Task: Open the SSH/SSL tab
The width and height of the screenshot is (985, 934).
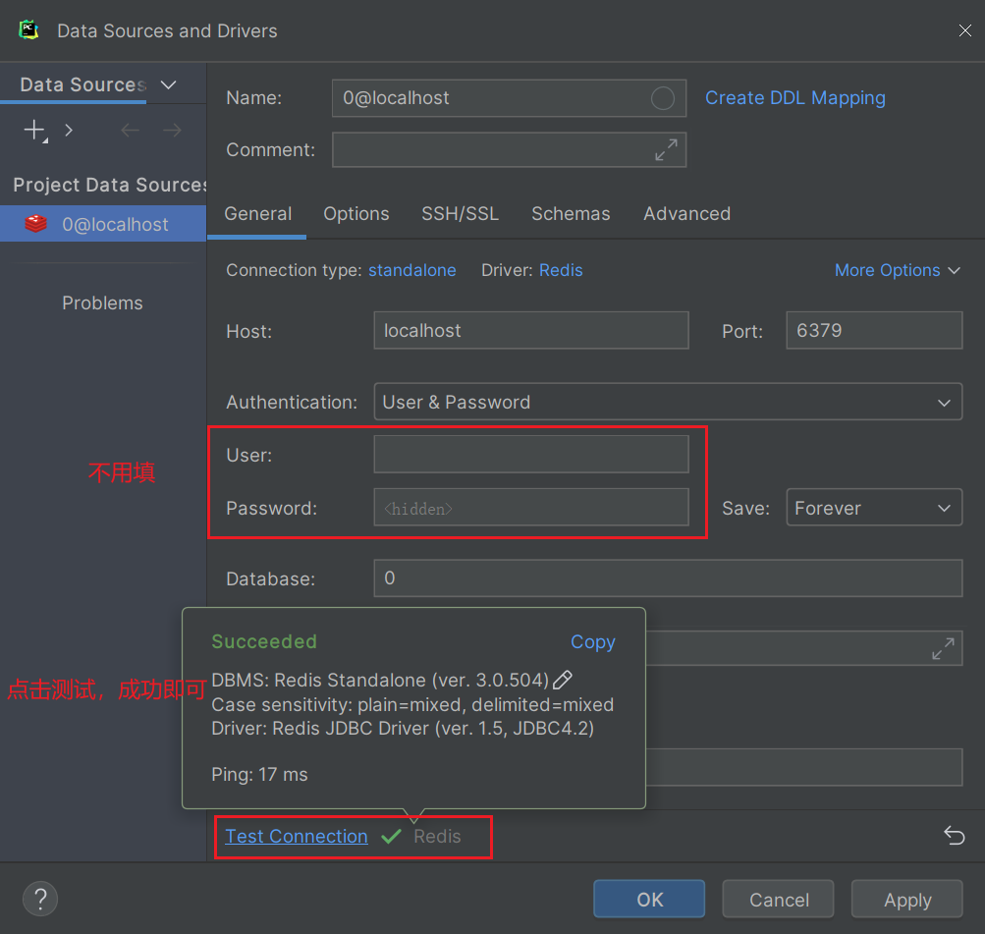Action: [460, 213]
